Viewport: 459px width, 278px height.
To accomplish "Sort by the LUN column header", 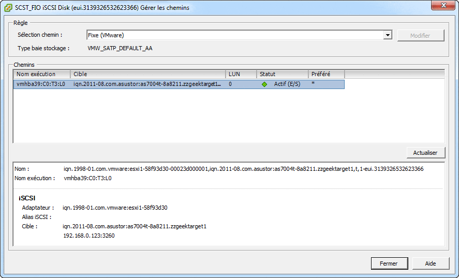I will (x=241, y=74).
